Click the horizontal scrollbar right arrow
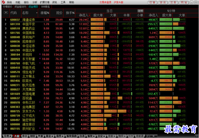The width and height of the screenshot is (199, 138). 197,136
